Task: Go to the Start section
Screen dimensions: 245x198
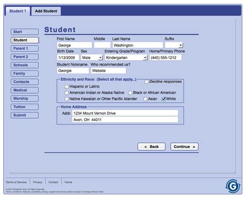Action: 25,32
